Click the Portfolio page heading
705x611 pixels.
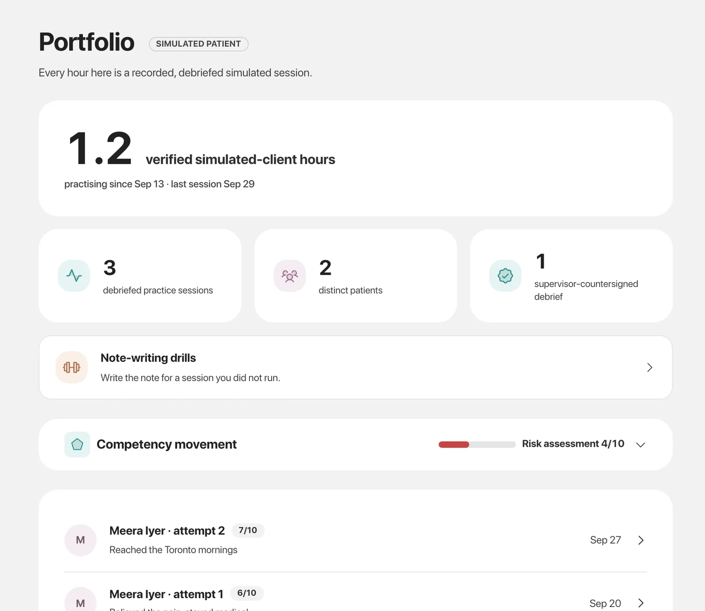coord(86,42)
